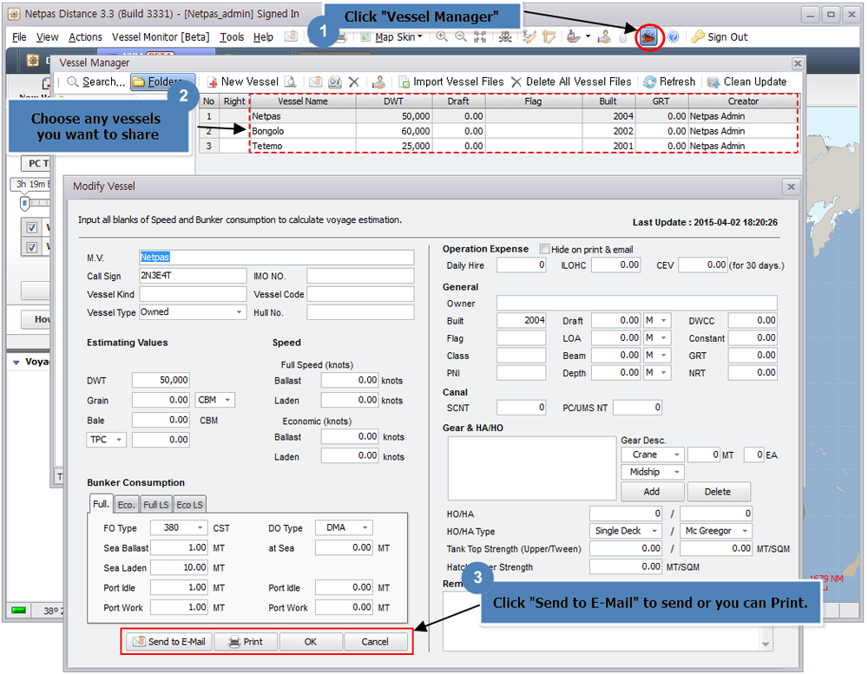This screenshot has height=674, width=868.
Task: Open the Tools menu
Action: point(232,37)
